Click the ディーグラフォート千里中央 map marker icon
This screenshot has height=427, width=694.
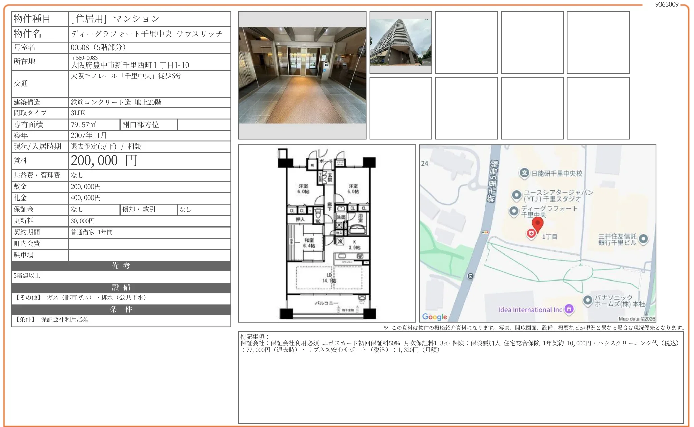[x=513, y=211]
